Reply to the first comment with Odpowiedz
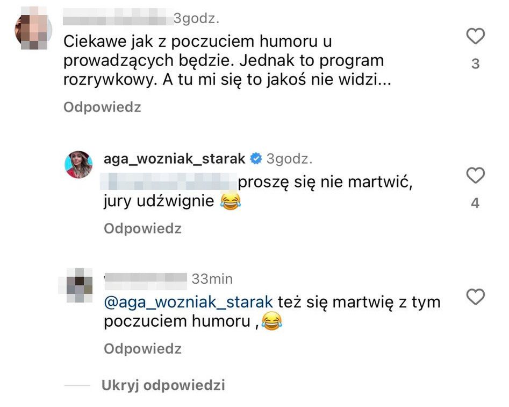Viewport: 509px width, 407px height. [102, 107]
